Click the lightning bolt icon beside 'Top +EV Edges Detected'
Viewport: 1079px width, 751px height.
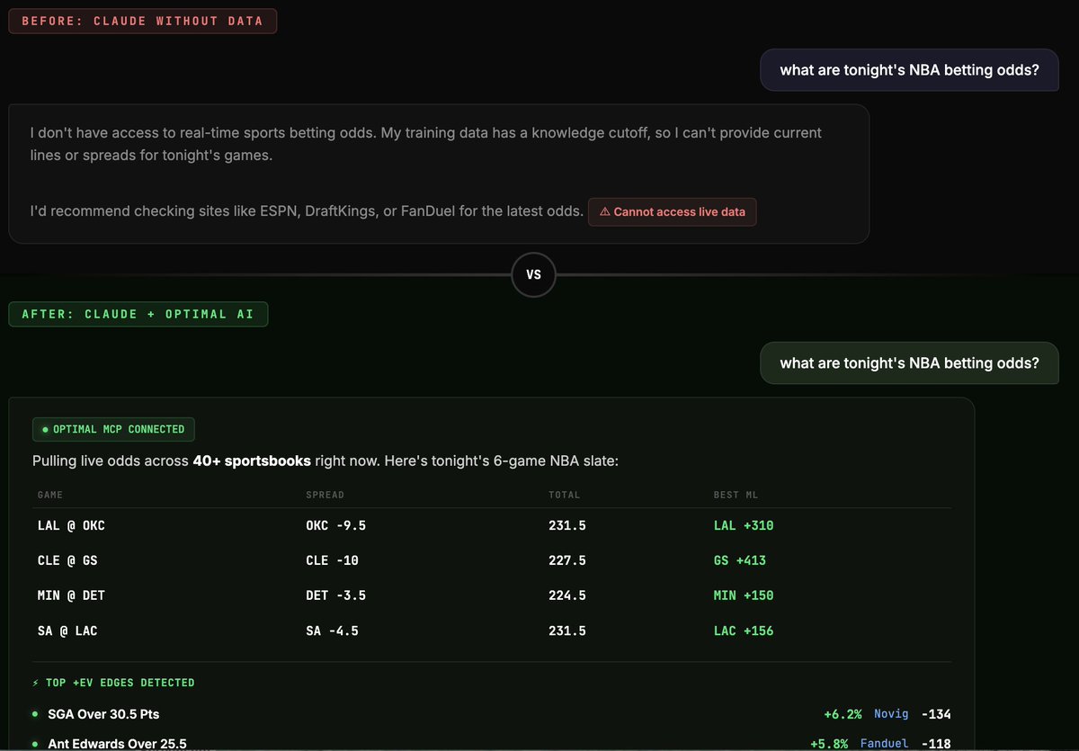[x=36, y=683]
